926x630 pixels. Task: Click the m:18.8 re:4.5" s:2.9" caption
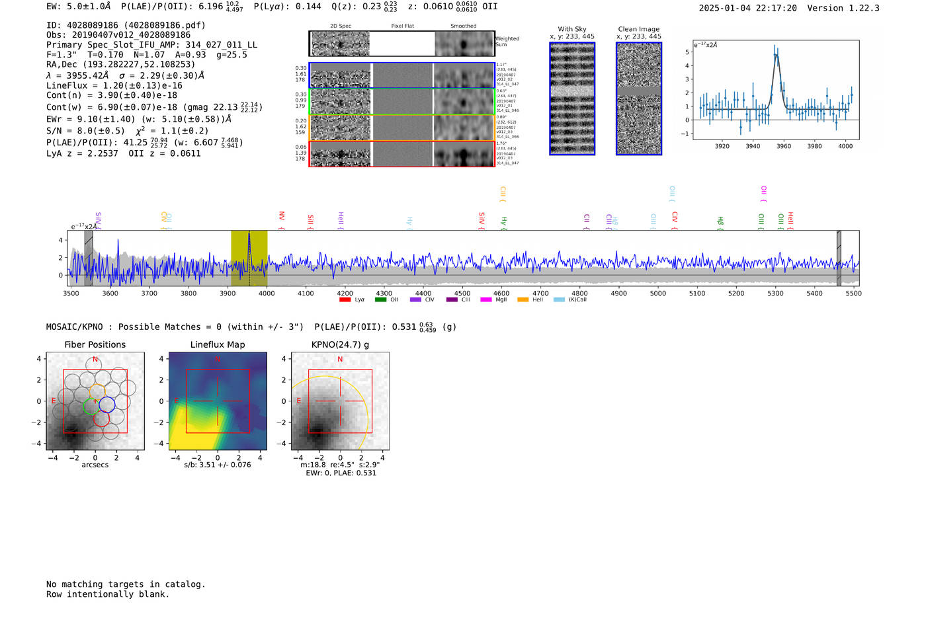click(x=340, y=465)
